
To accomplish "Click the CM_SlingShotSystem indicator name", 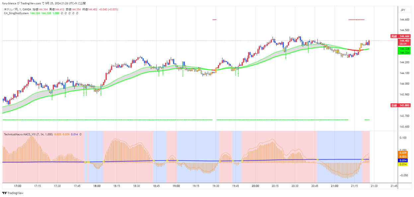I will point(16,14).
